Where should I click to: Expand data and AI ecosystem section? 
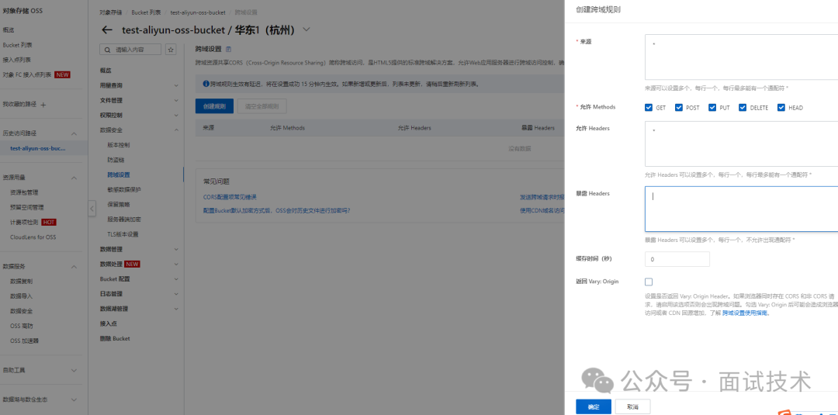tap(74, 399)
